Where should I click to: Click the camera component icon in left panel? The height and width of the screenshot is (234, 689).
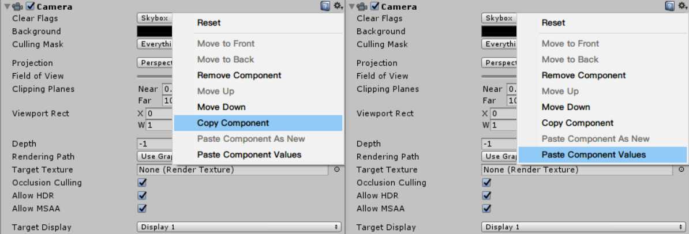[18, 6]
